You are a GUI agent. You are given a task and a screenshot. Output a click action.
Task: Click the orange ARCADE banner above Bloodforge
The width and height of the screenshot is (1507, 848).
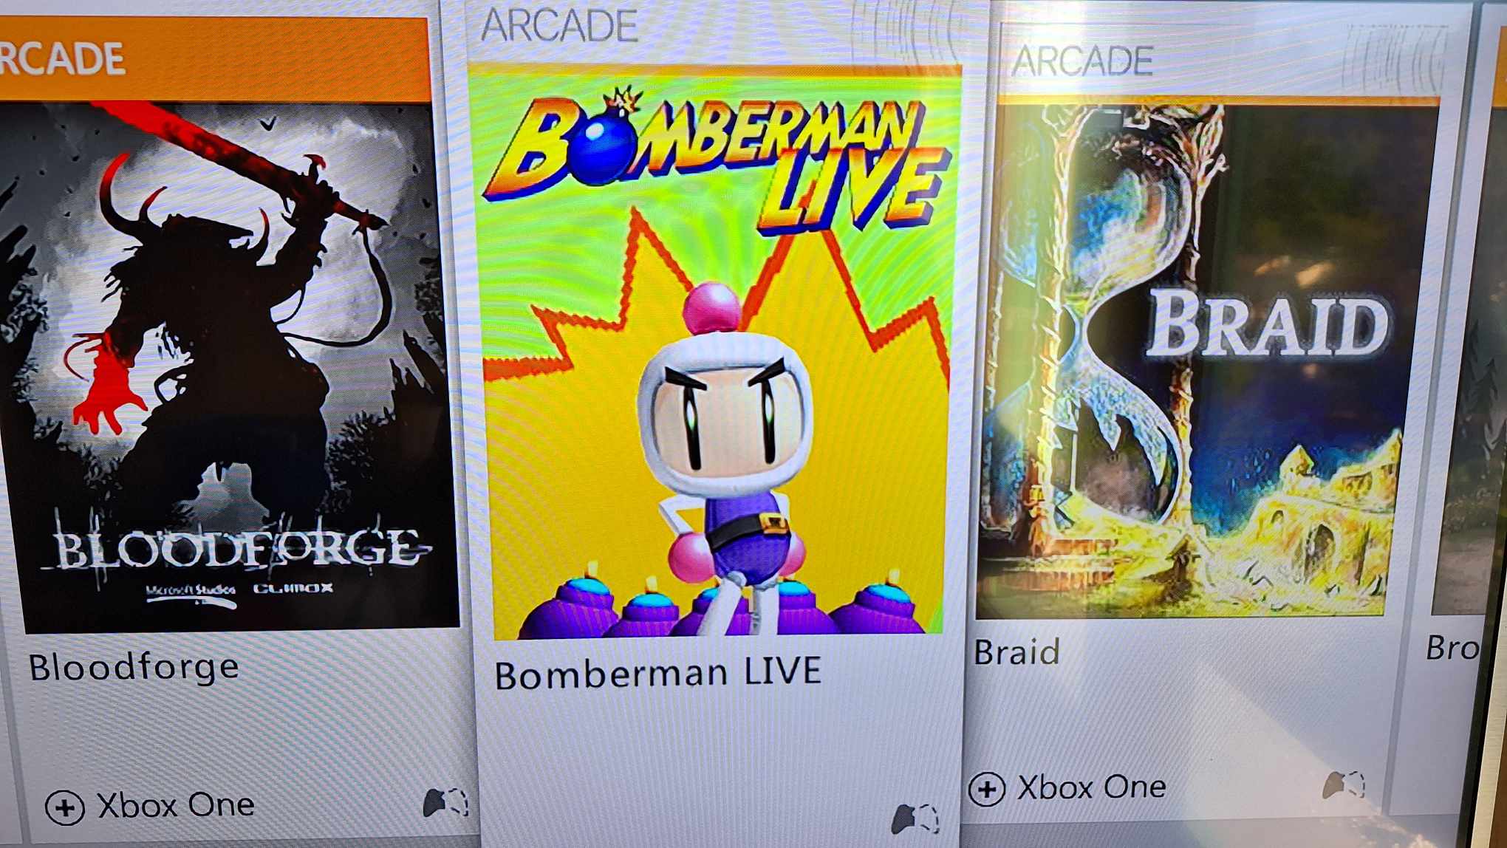[214, 59]
